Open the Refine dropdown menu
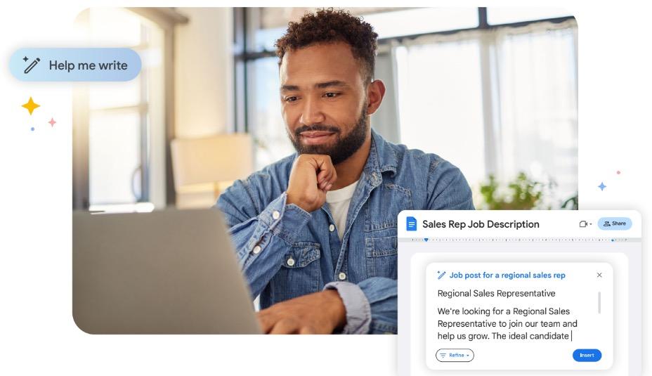The image size is (652, 376). click(455, 355)
